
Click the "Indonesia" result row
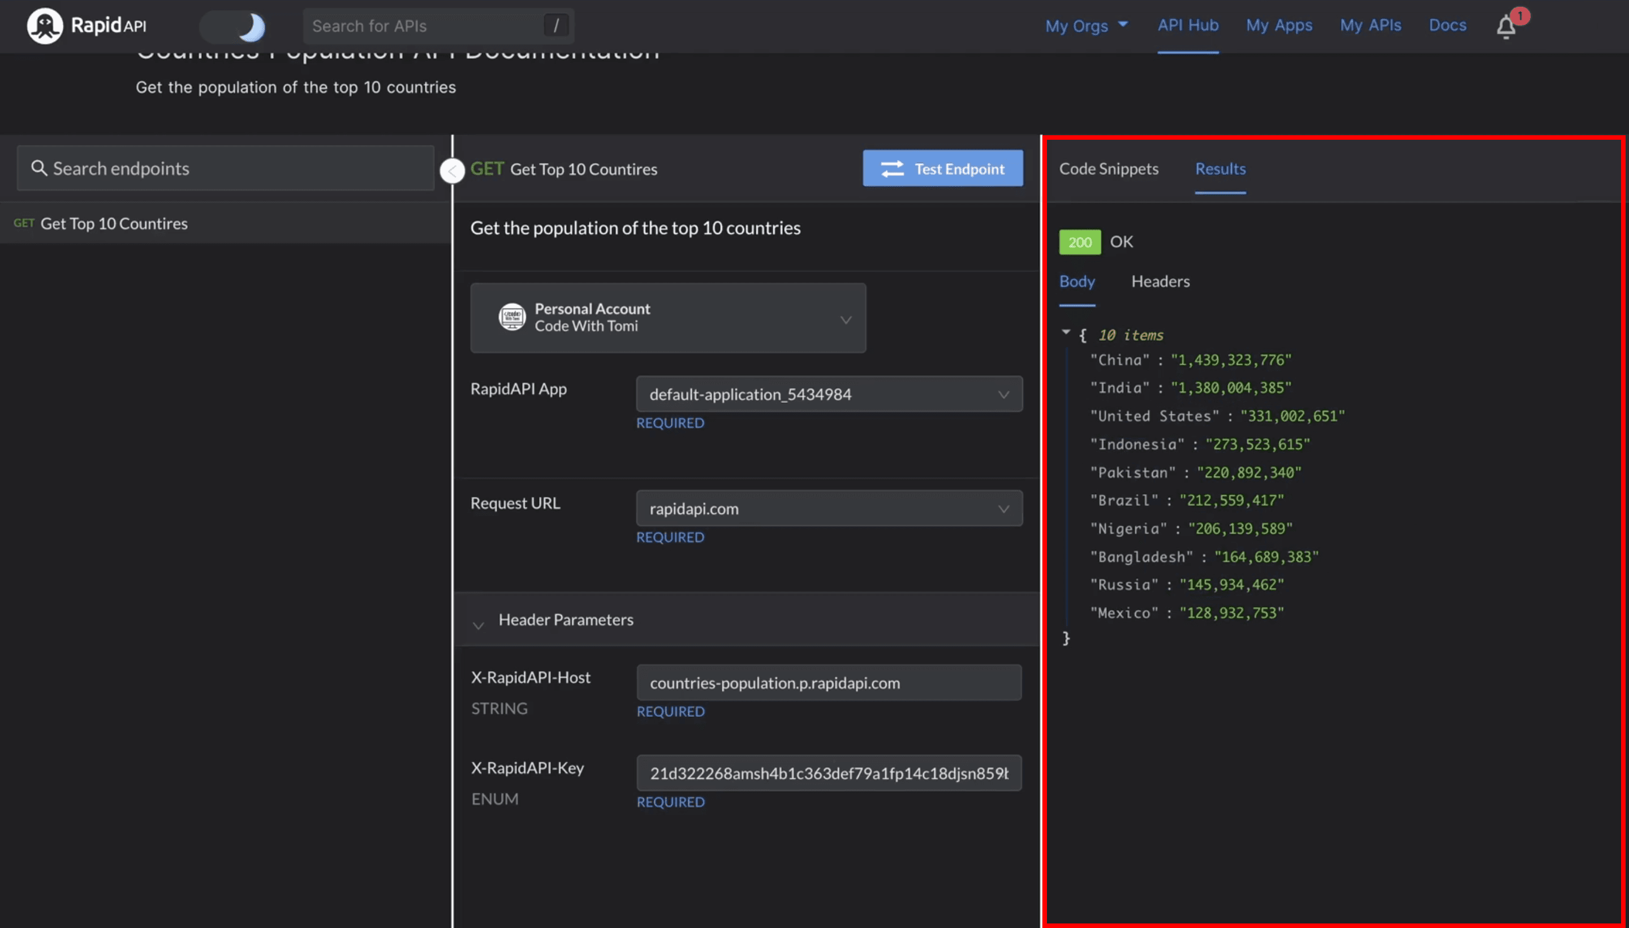click(x=1200, y=444)
